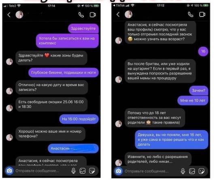Screen dimensions: 215x180
Task: Tap the back arrow in left chat
Action: [9, 15]
